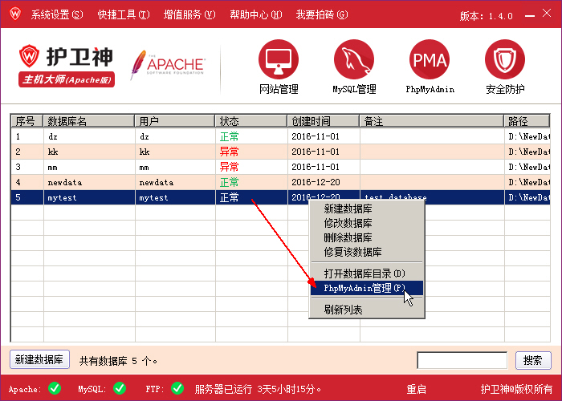Open the 帮助中心(H) menu
562x401 pixels.
point(255,14)
